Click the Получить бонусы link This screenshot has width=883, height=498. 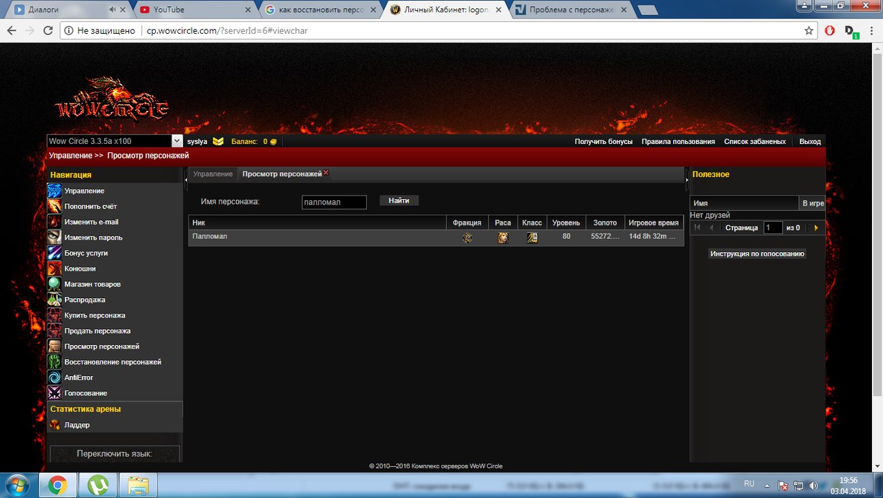603,141
